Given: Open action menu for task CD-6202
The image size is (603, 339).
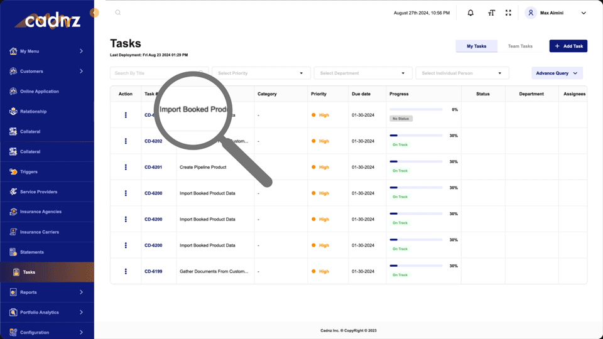Looking at the screenshot, I should coord(126,141).
